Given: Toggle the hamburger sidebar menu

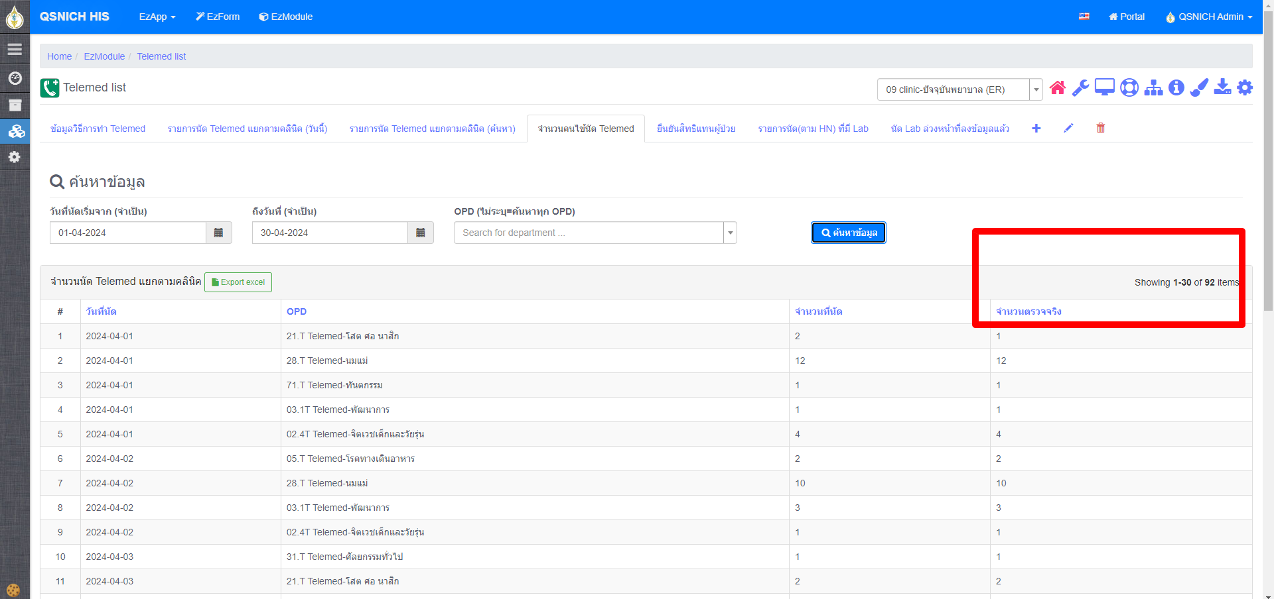Looking at the screenshot, I should click(x=15, y=49).
